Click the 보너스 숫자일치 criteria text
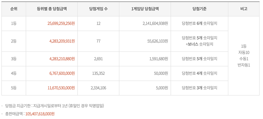This screenshot has height=119, width=263. tap(201, 44)
